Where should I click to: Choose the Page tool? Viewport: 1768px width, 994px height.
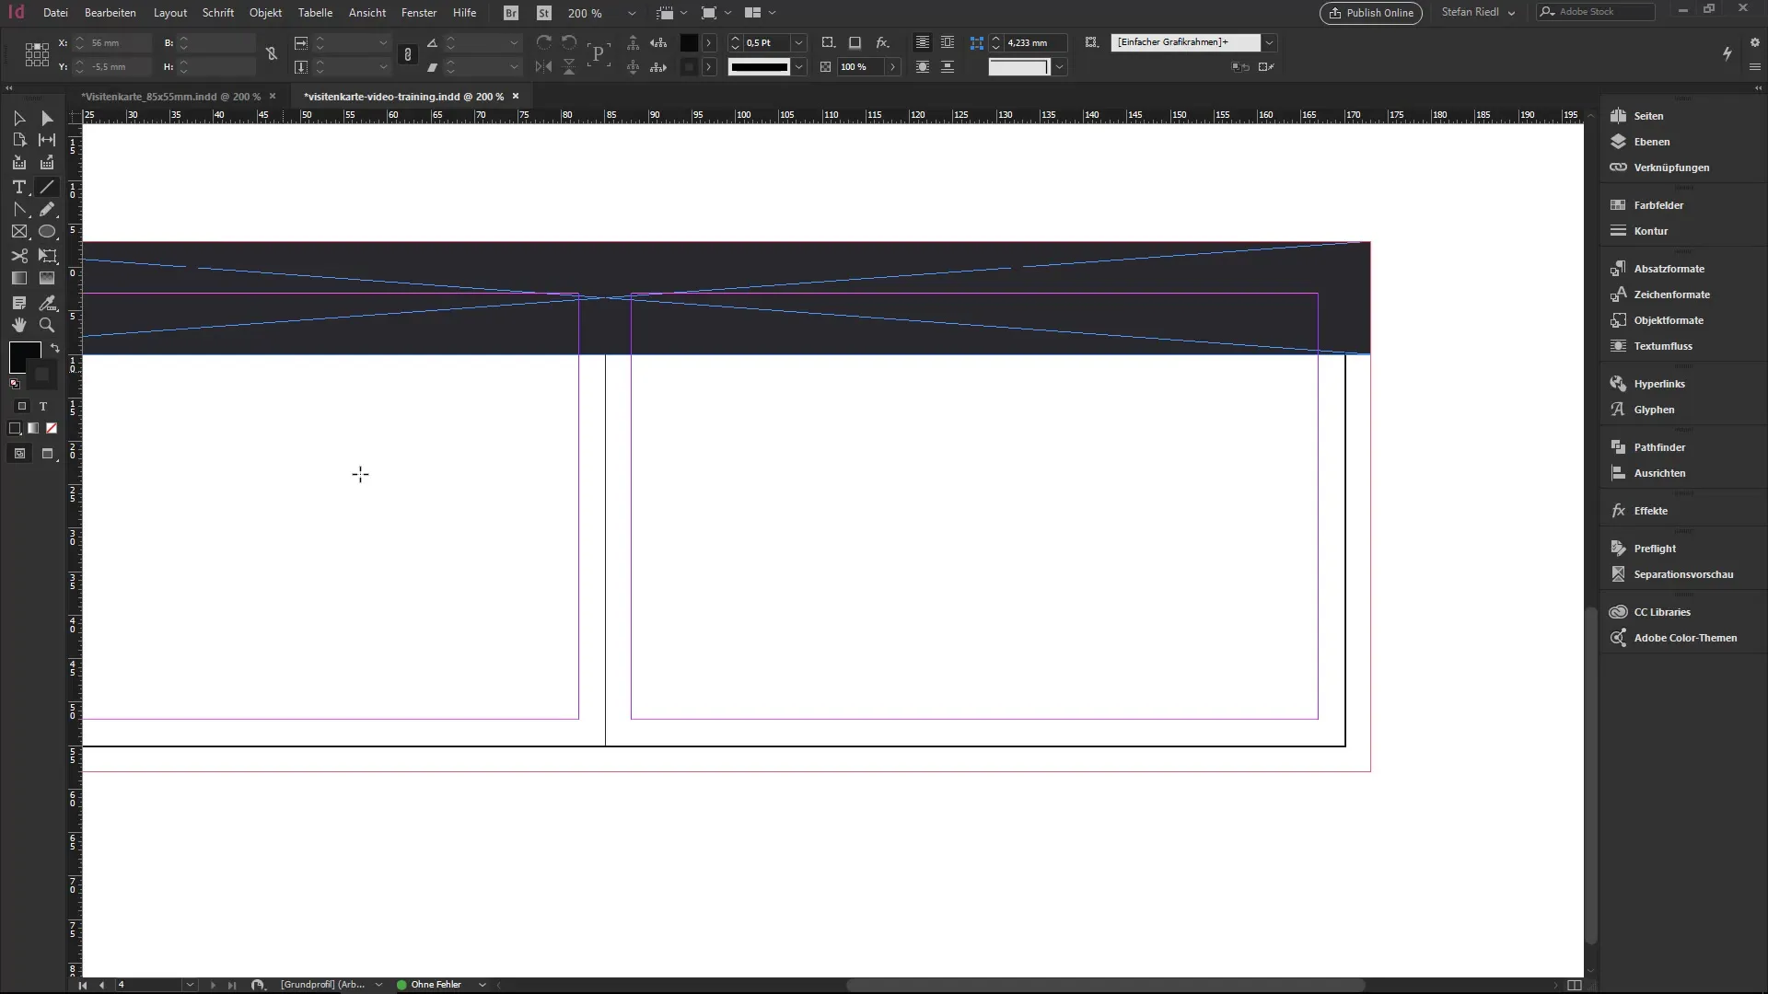19,140
